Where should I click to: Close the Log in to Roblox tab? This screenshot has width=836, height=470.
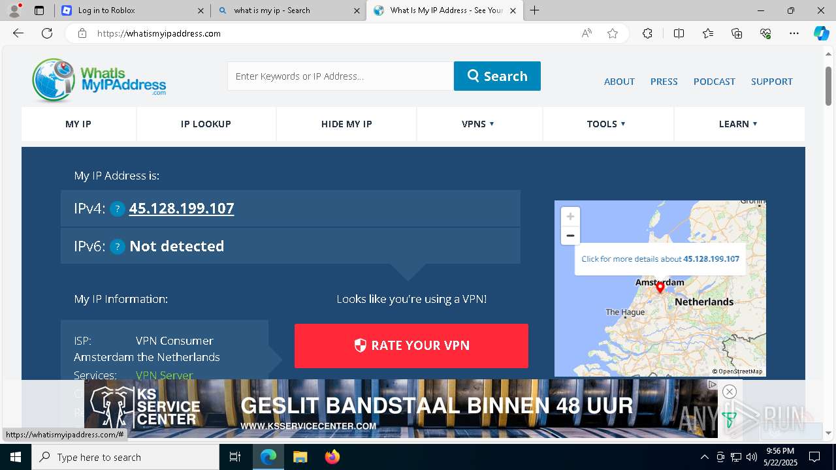point(201,10)
